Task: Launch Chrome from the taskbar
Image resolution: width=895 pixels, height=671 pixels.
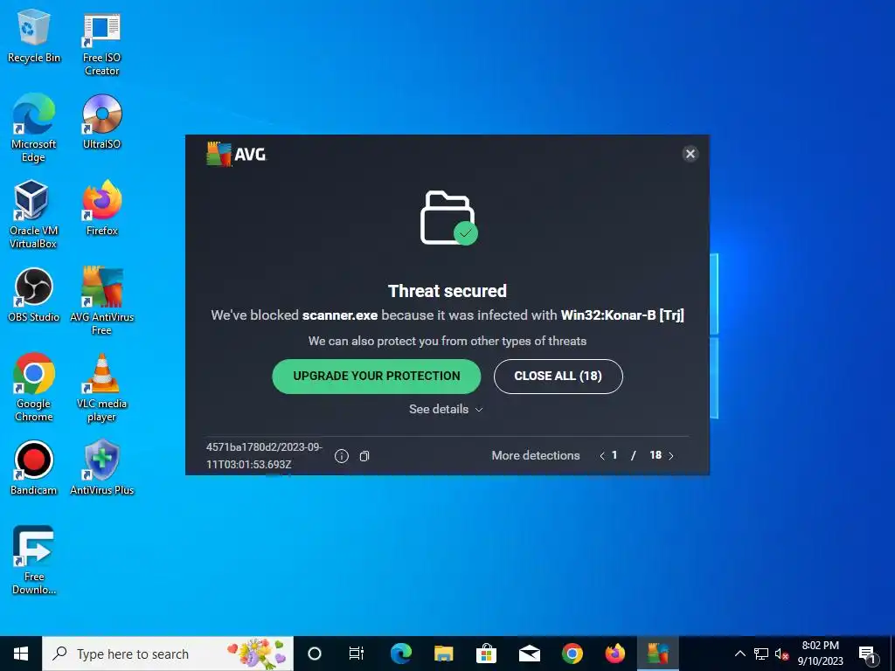Action: [x=572, y=654]
